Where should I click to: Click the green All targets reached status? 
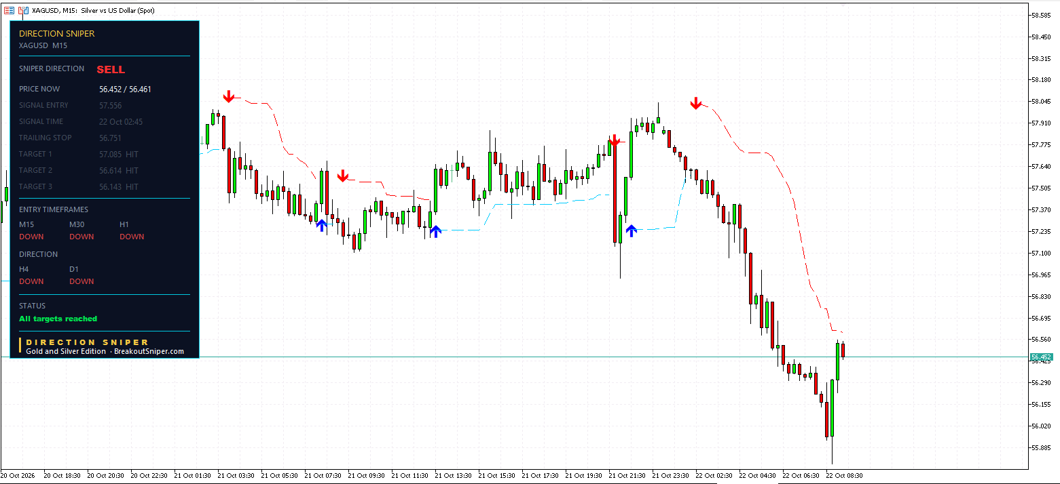tap(58, 319)
